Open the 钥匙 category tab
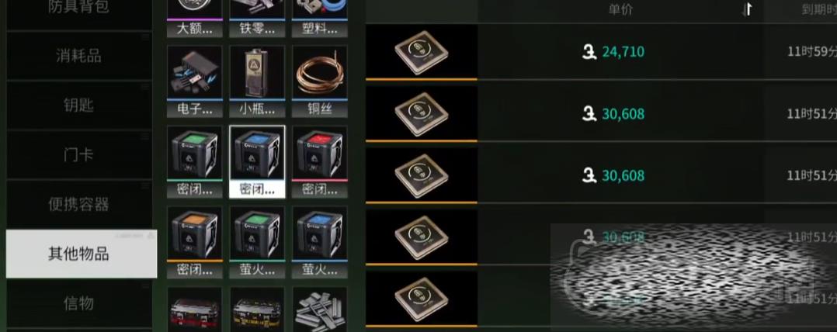 tap(79, 105)
